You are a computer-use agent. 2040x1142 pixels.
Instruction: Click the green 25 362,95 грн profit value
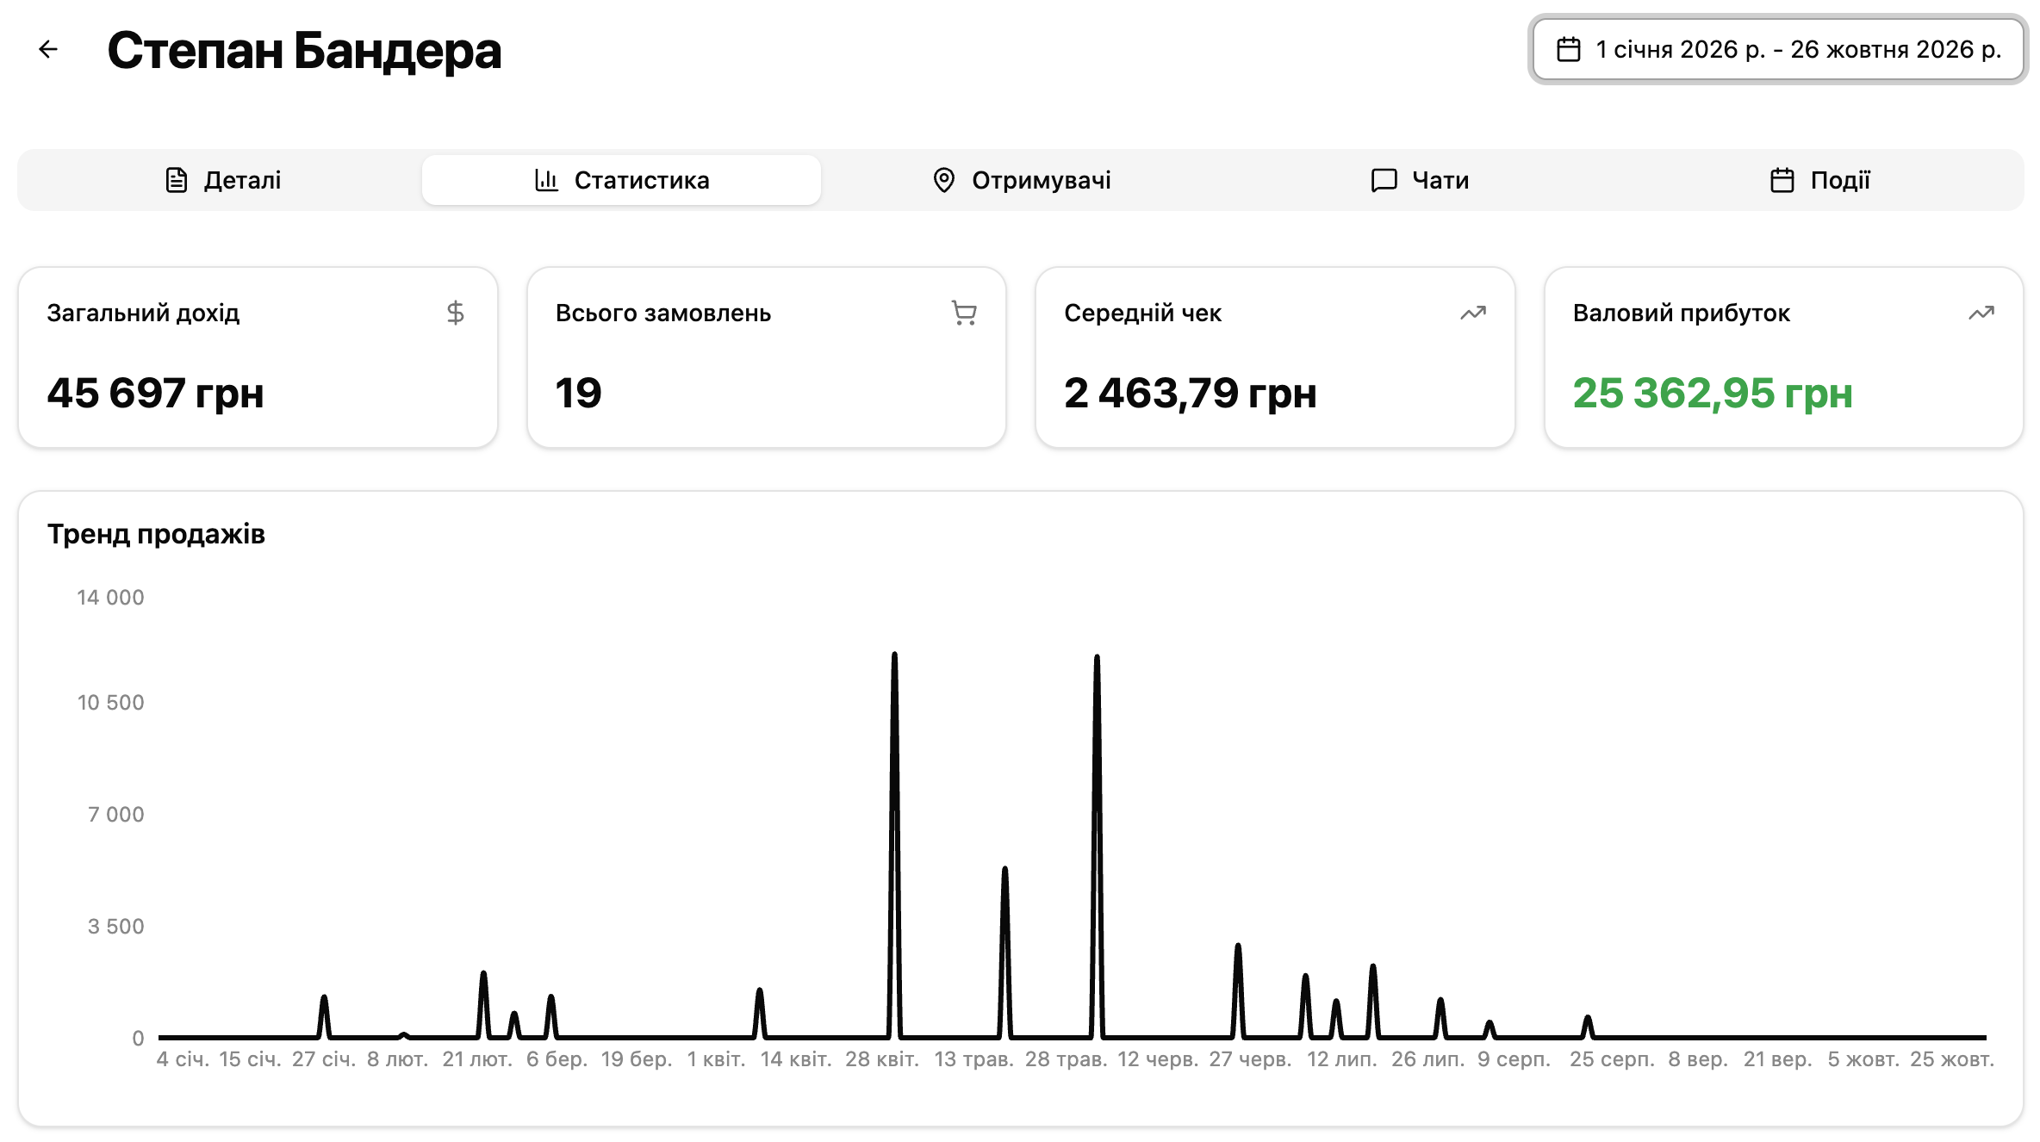(x=1713, y=393)
